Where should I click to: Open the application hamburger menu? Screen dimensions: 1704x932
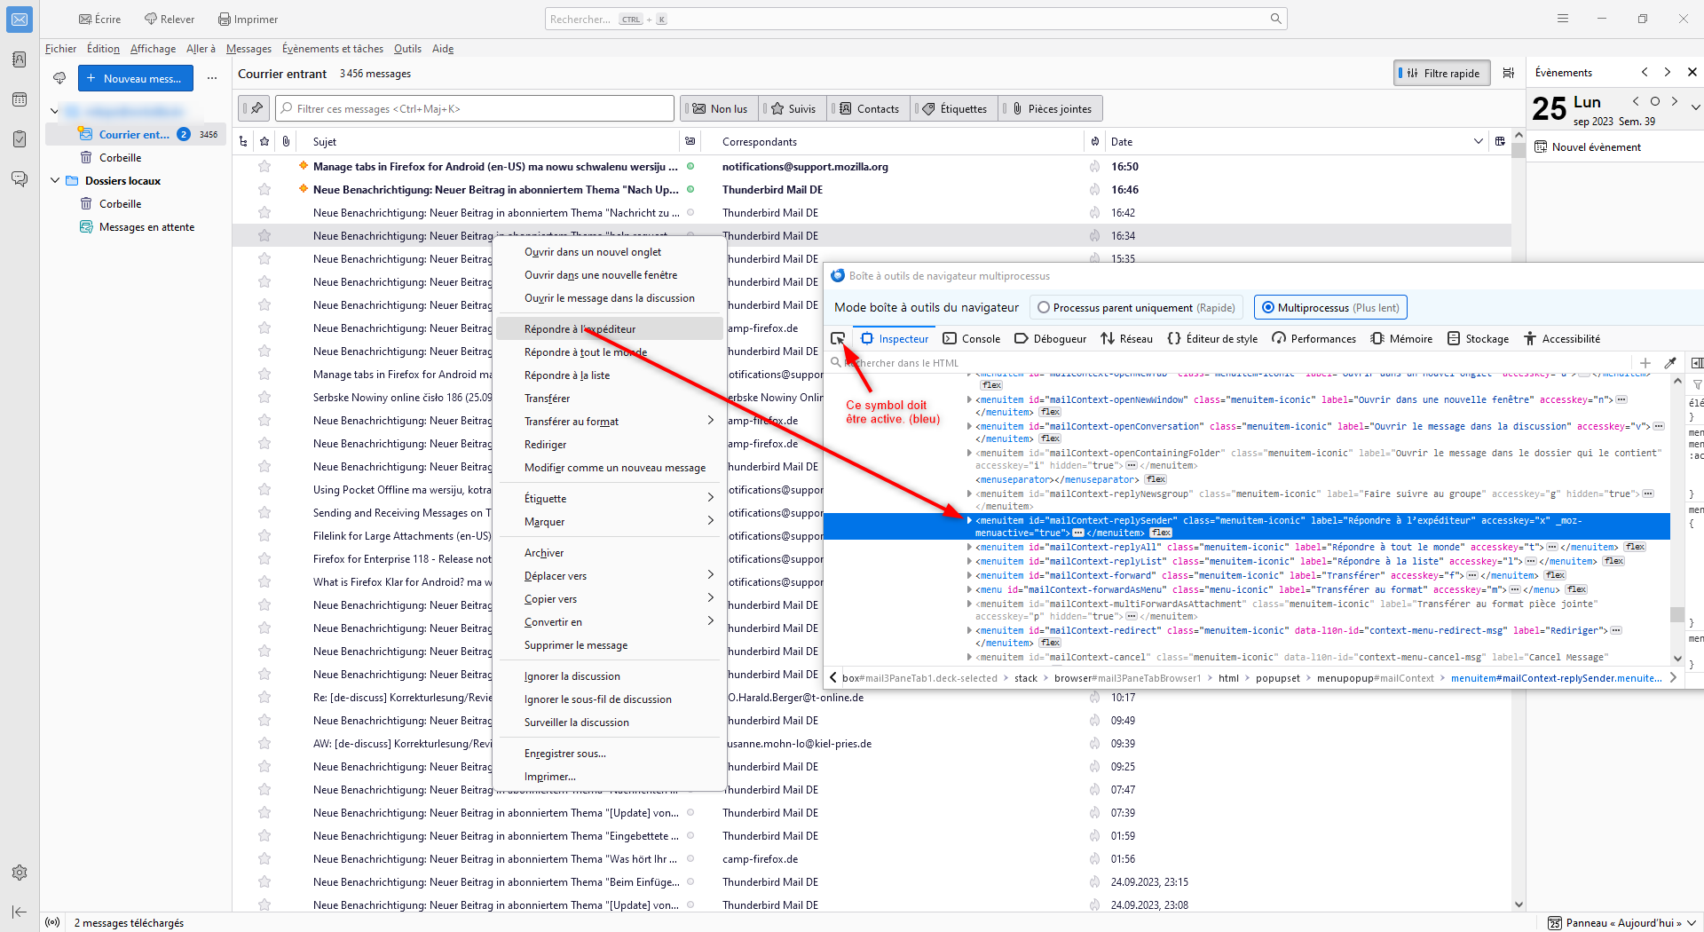pyautogui.click(x=1563, y=19)
